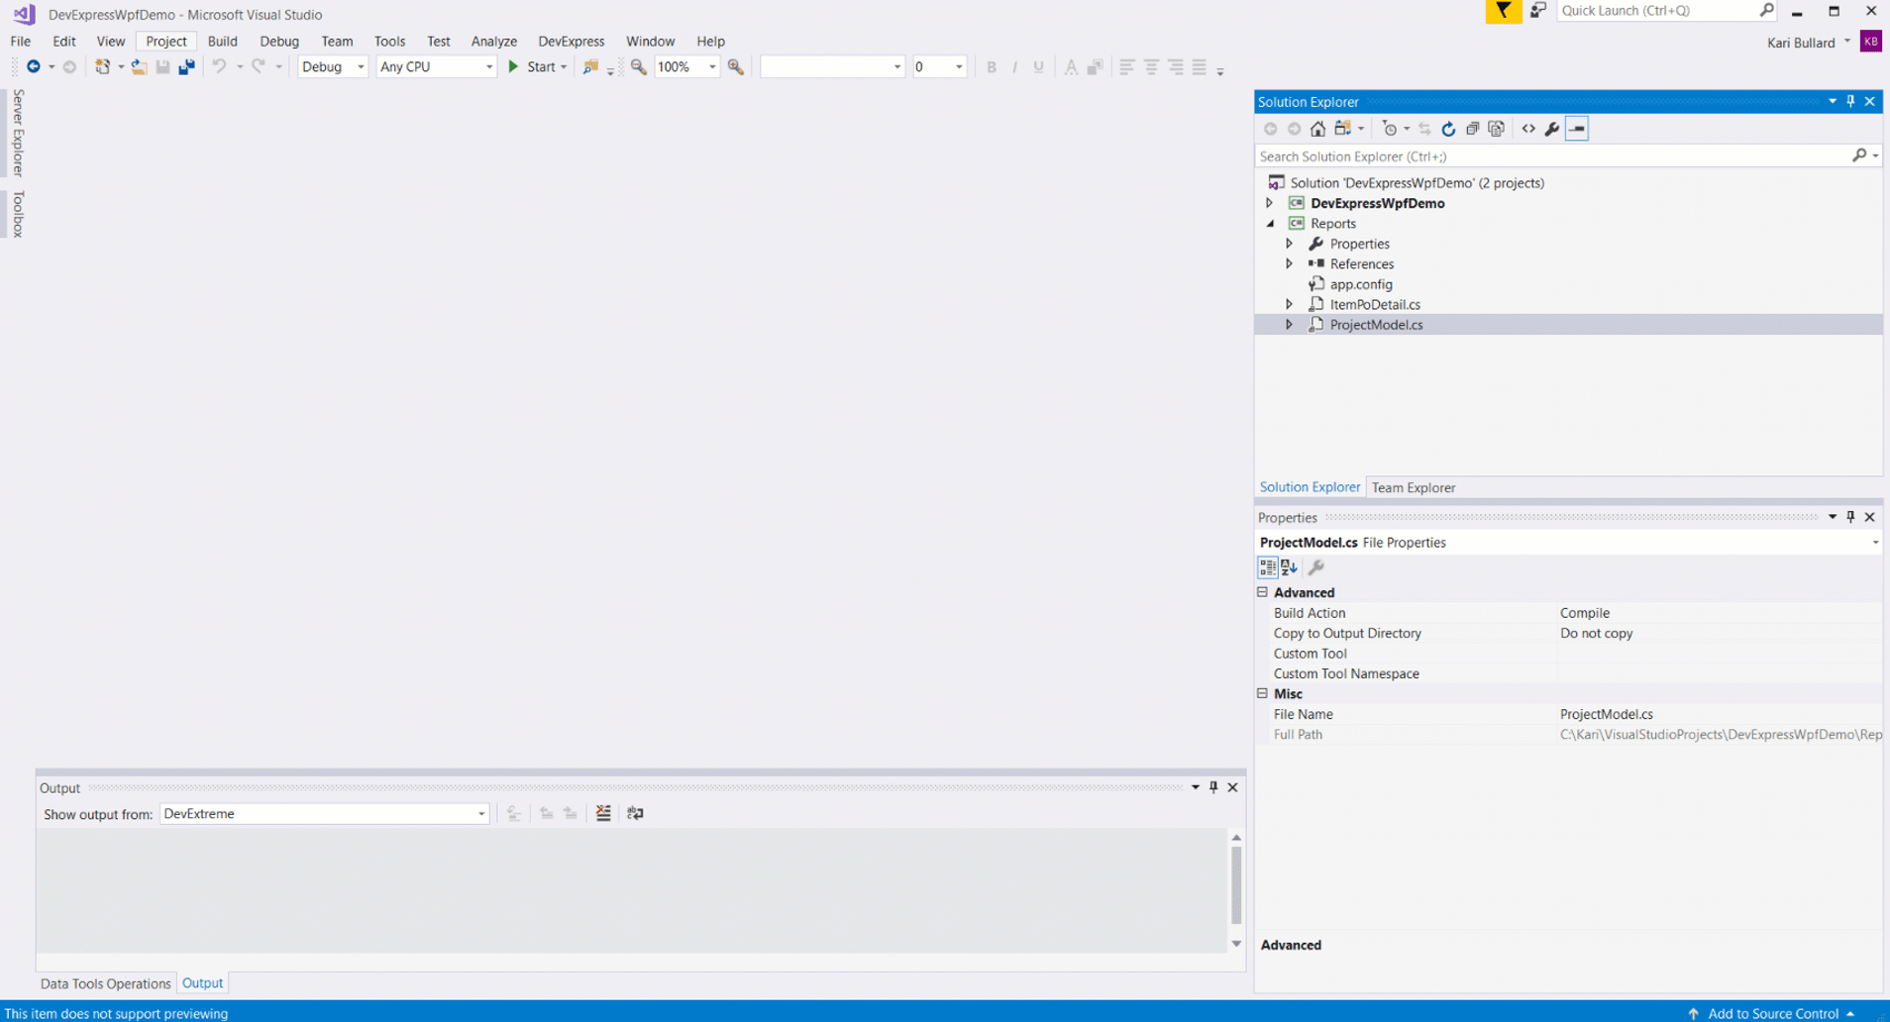Click the zoom out magnifier icon
This screenshot has height=1022, width=1890.
[x=639, y=66]
